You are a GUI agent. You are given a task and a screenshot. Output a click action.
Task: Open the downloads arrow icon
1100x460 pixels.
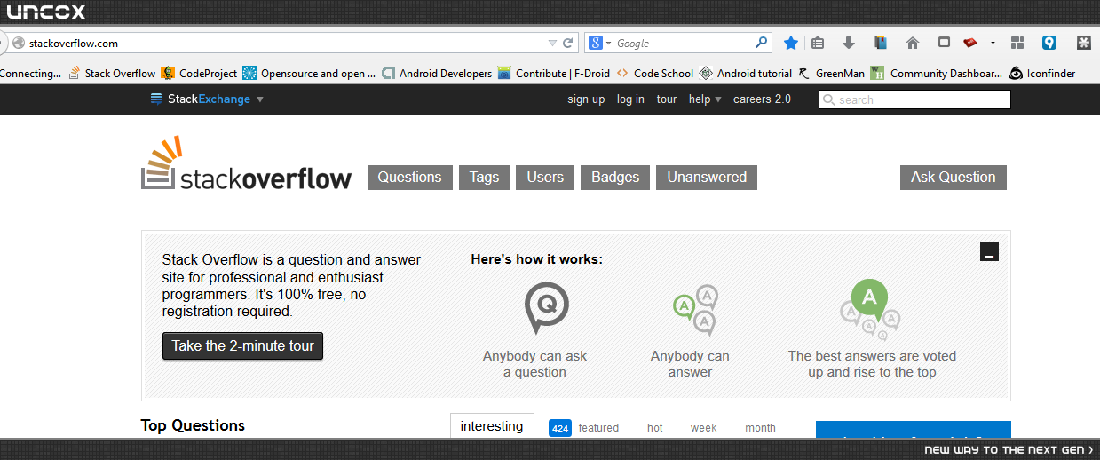click(849, 43)
